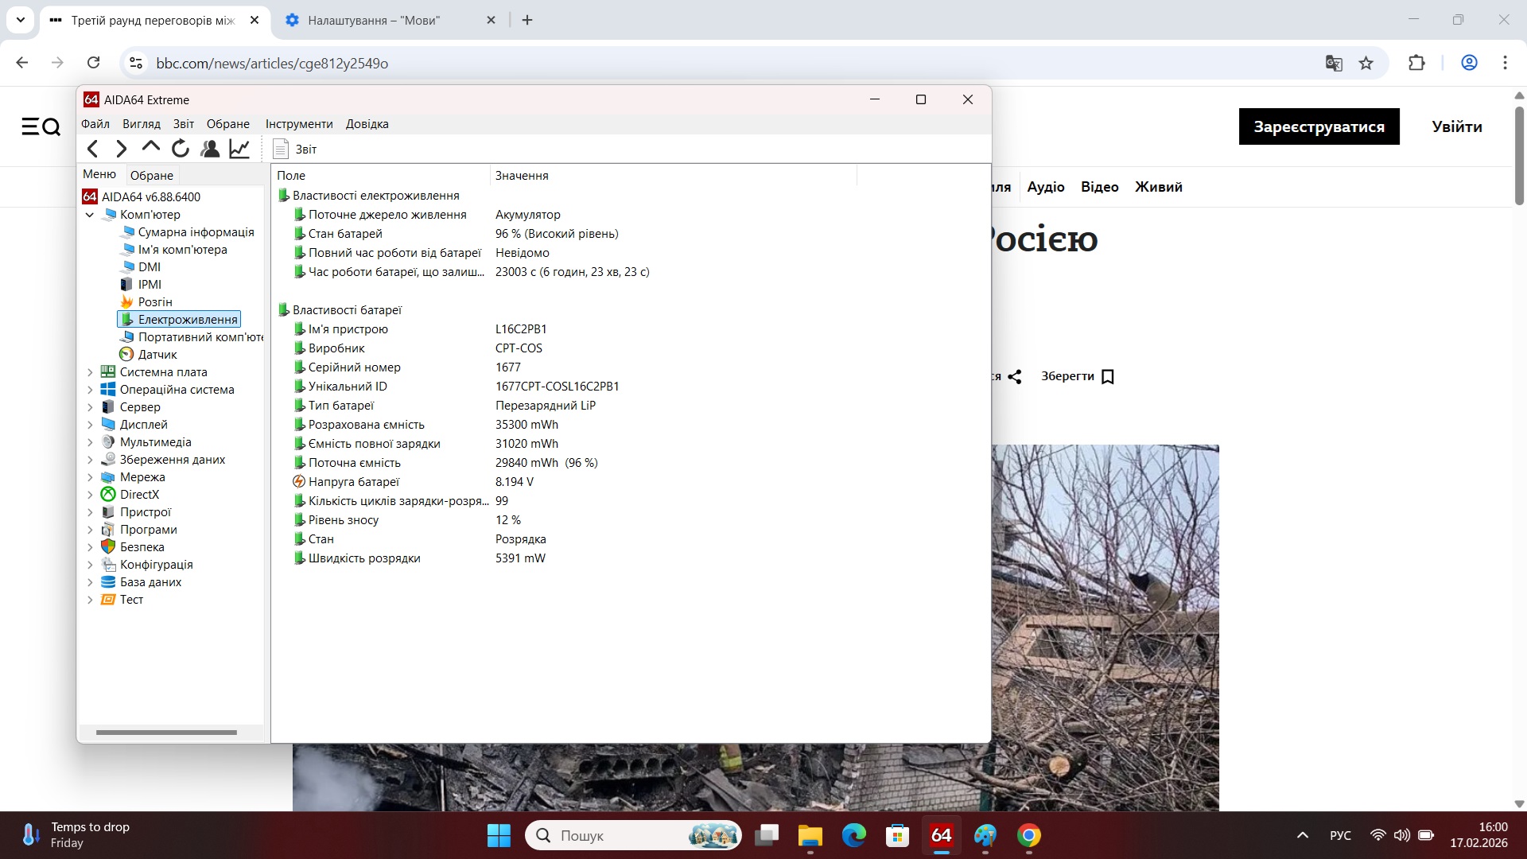Open the Звіт report icon in toolbar
Viewport: 1527px width, 859px height.
[x=281, y=149]
